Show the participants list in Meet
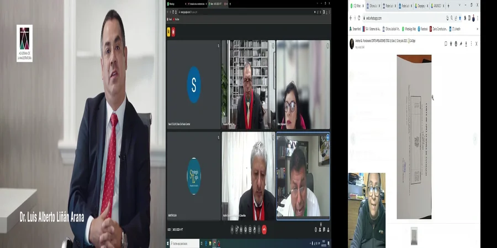 tap(320, 230)
